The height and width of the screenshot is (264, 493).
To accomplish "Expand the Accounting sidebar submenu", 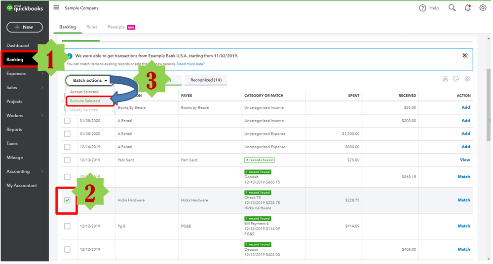I will pos(42,171).
